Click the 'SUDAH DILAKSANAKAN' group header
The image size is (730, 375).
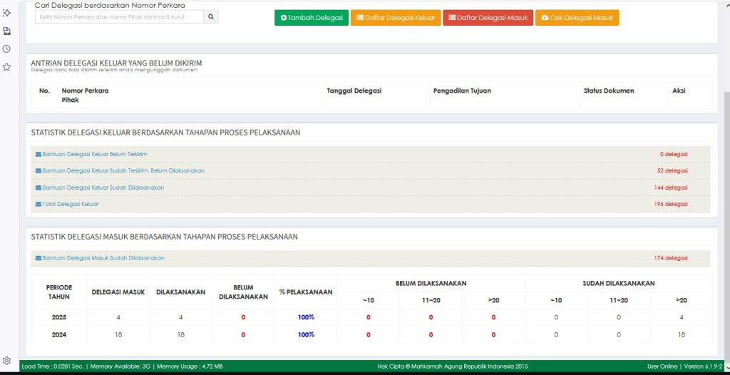619,283
